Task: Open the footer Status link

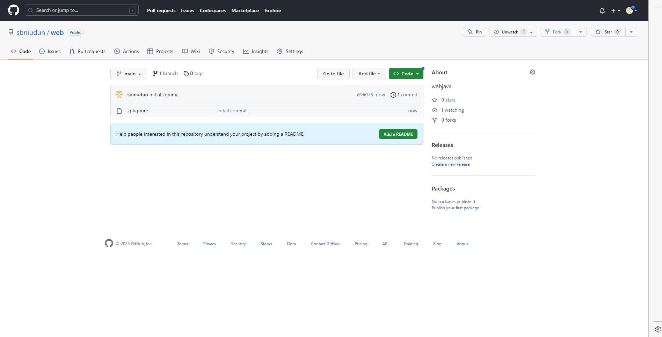Action: (x=266, y=244)
